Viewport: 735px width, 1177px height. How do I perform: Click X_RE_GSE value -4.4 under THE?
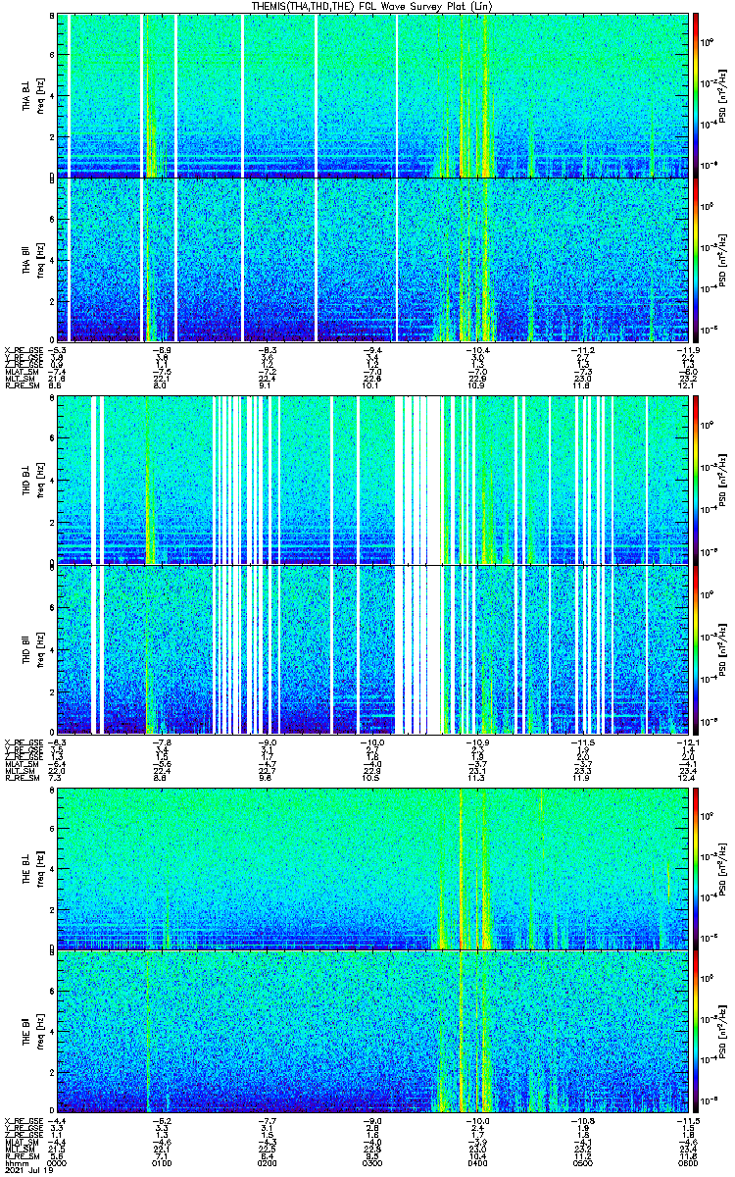pyautogui.click(x=59, y=1120)
